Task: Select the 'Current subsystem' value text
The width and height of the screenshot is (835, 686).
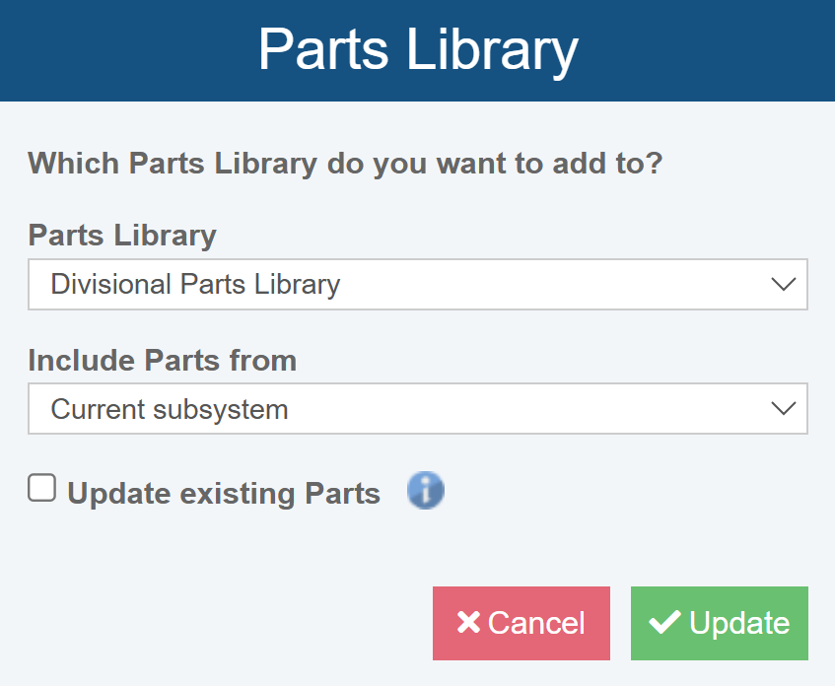Action: pyautogui.click(x=170, y=409)
